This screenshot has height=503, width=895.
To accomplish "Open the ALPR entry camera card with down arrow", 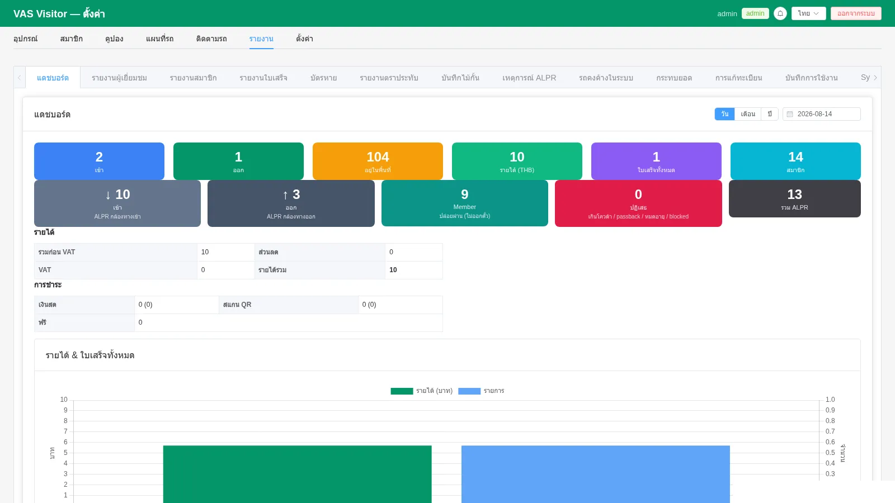I will [117, 203].
